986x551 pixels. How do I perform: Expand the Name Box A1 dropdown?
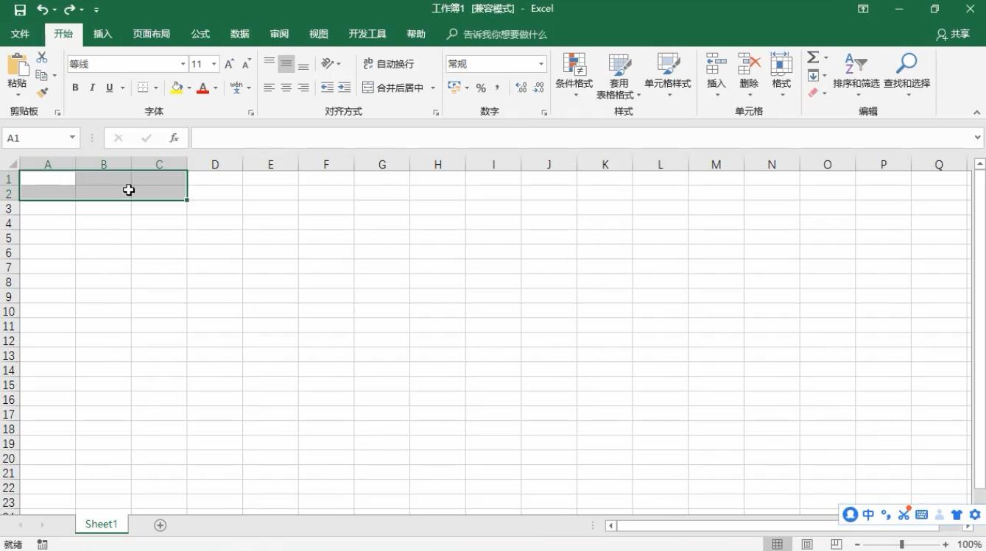[x=72, y=138]
